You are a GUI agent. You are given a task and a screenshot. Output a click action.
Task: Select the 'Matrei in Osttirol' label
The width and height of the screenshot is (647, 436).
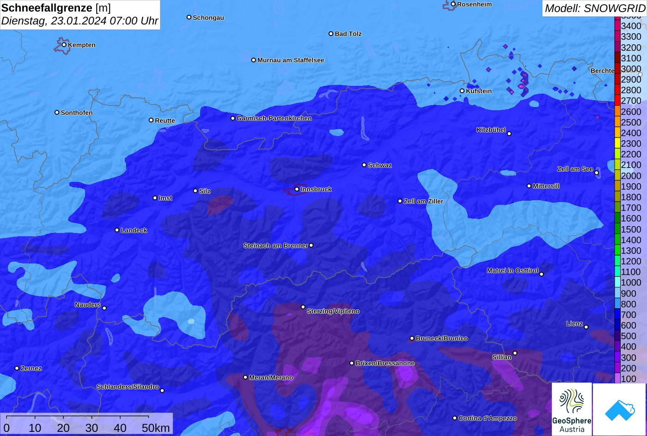click(513, 270)
